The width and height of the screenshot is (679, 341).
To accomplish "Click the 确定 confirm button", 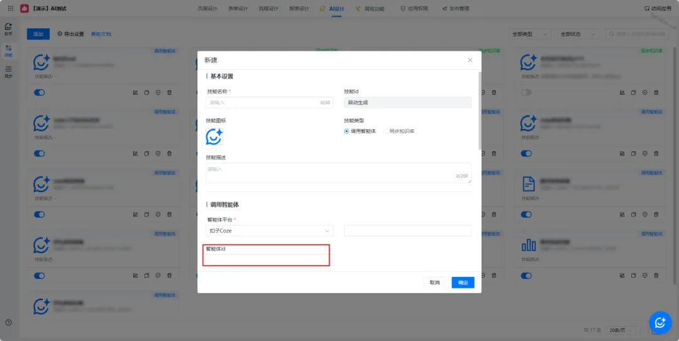I will point(463,283).
